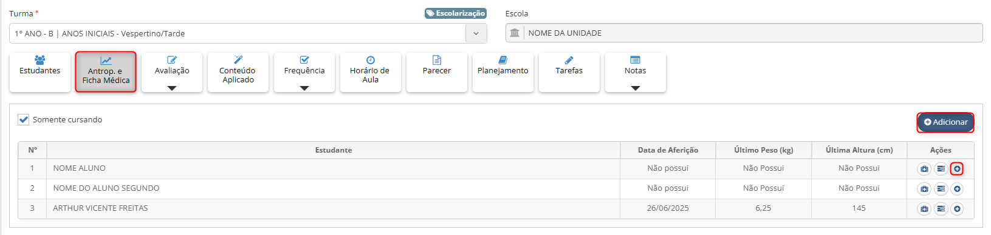Click plus icon in NOME ALUNO row
Image resolution: width=991 pixels, height=235 pixels.
(957, 169)
